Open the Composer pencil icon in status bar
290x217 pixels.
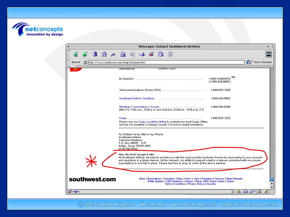(266, 191)
